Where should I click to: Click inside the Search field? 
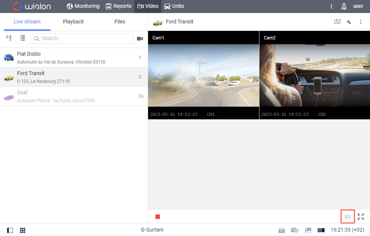click(x=82, y=38)
